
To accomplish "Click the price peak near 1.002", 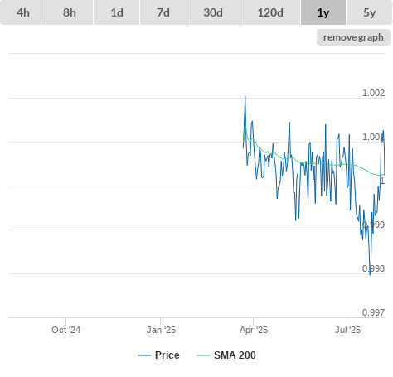I will 245,96.
